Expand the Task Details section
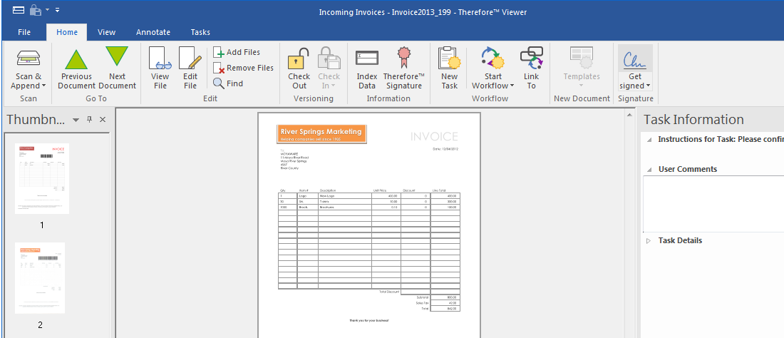Image resolution: width=784 pixels, height=338 pixels. (x=649, y=241)
